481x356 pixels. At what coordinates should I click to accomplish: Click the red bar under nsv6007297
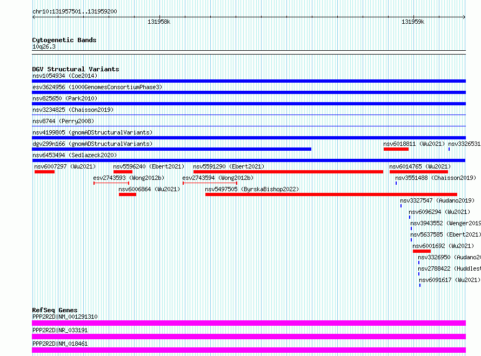point(44,172)
